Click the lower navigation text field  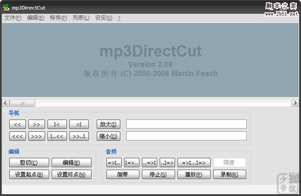(187, 136)
